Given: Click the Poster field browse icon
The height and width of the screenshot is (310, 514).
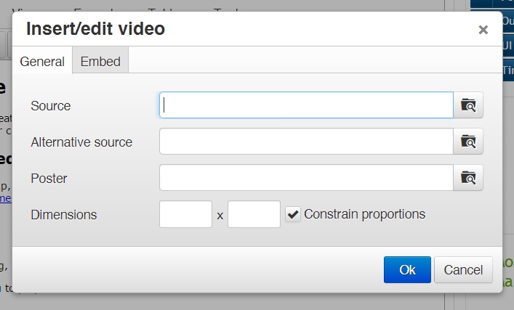Looking at the screenshot, I should point(468,178).
